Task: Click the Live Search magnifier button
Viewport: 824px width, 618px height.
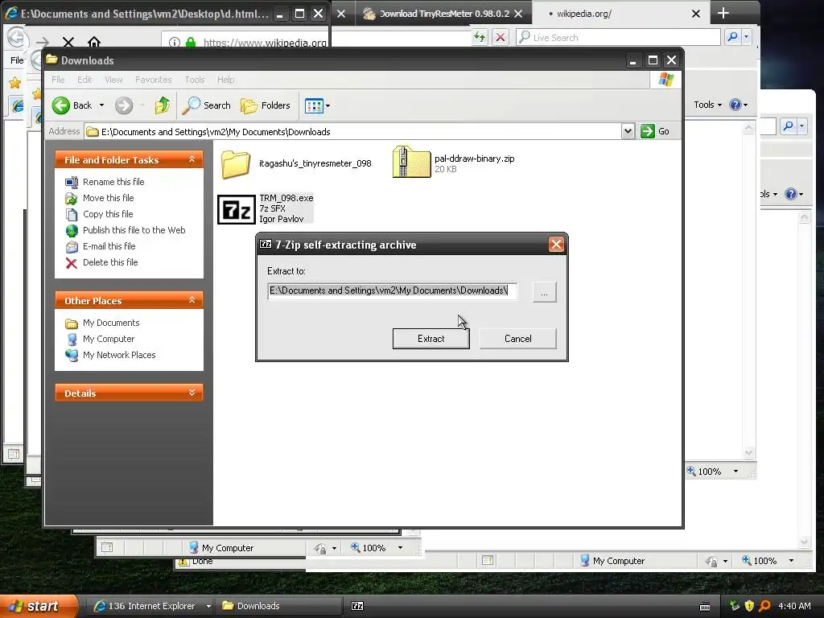Action: coord(732,37)
